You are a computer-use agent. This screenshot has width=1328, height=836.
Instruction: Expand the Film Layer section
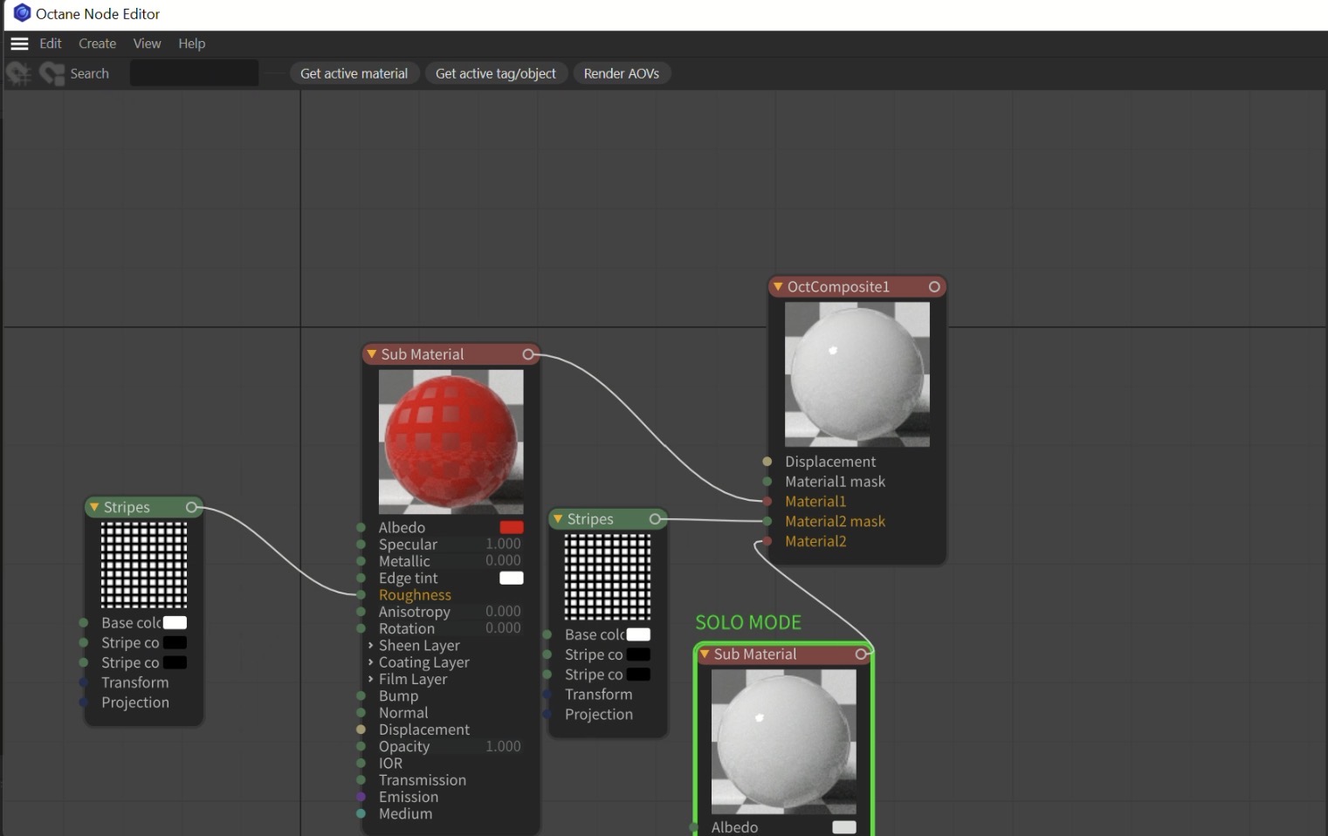(x=371, y=679)
